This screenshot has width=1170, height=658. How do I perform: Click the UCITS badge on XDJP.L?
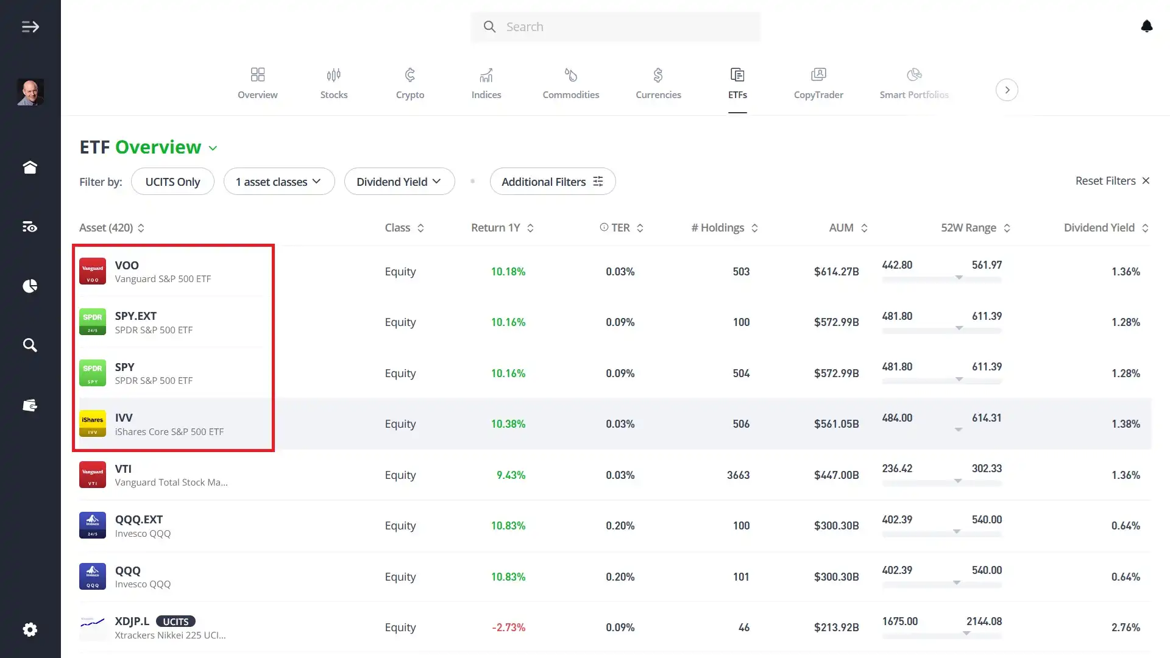[175, 621]
